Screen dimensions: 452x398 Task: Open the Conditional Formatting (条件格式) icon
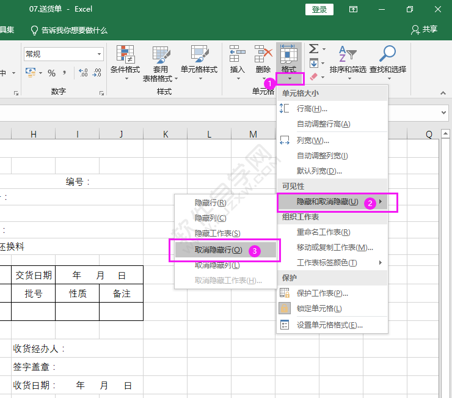[125, 55]
